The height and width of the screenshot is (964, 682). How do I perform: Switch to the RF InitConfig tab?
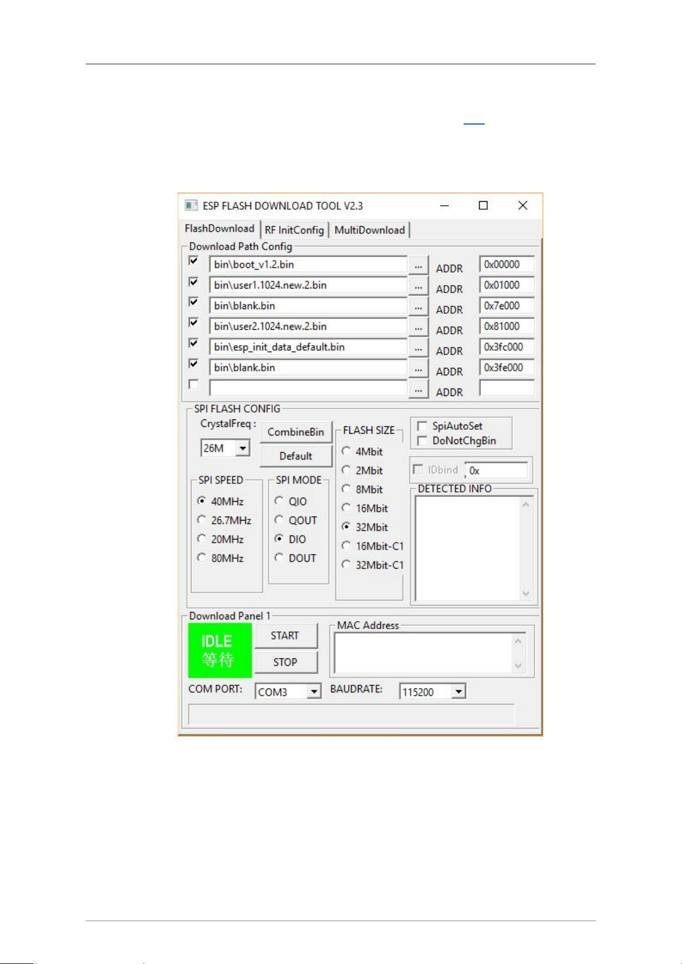click(x=294, y=230)
